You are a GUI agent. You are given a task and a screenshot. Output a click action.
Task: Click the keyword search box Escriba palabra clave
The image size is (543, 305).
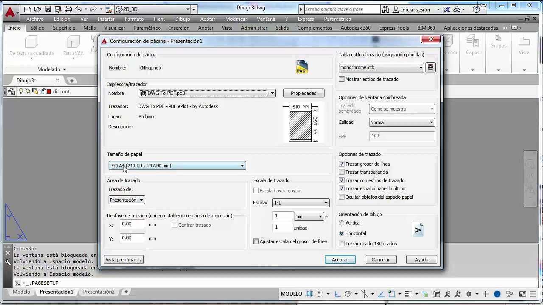[x=342, y=9]
